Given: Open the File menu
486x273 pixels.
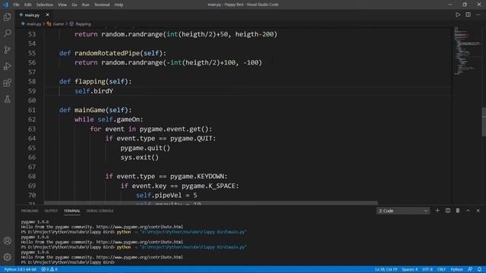Looking at the screenshot, I should (16, 5).
